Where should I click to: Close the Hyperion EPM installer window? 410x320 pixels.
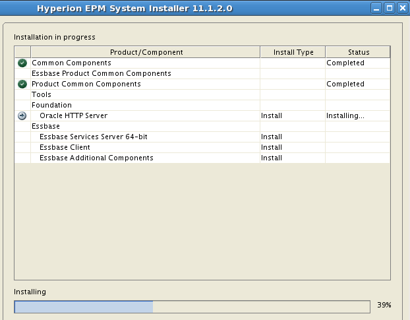pyautogui.click(x=403, y=9)
